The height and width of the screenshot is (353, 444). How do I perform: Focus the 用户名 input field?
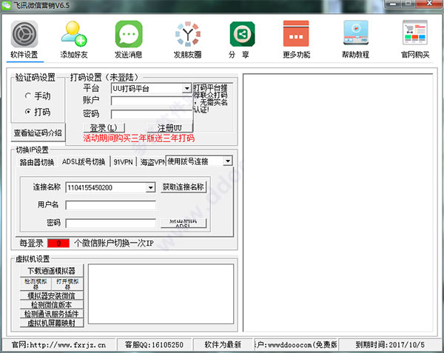pyautogui.click(x=111, y=205)
